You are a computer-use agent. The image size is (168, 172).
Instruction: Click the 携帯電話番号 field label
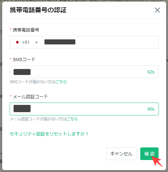[x=26, y=30]
